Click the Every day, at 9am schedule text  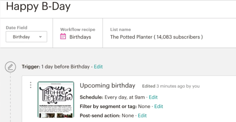click(125, 97)
